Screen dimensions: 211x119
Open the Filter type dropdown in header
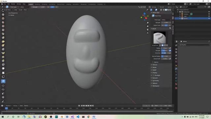[x=25, y=7]
